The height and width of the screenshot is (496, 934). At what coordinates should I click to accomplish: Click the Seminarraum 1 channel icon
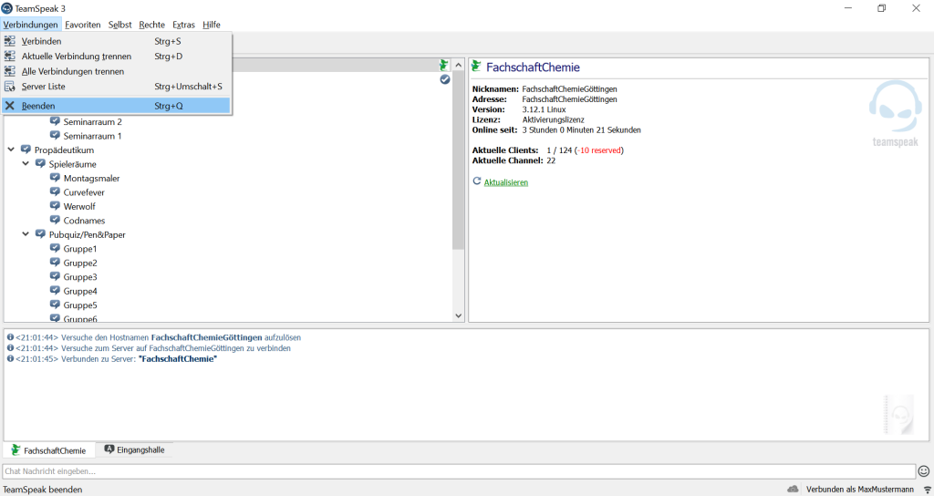click(x=55, y=135)
